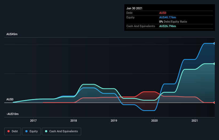Select the 2019 axis label
Screen dimensions: 219x140
point(114,121)
